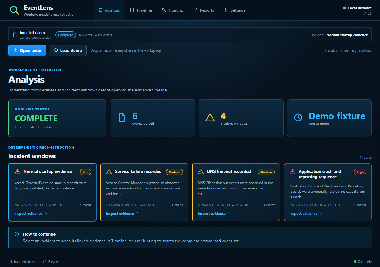Click chevron after Inspect evidence on Application crash card
380x267 pixels.
click(x=321, y=213)
